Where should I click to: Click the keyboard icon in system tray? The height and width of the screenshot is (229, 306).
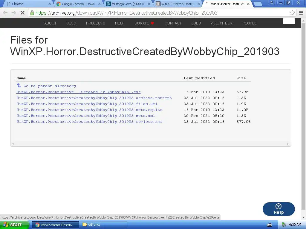(270, 225)
